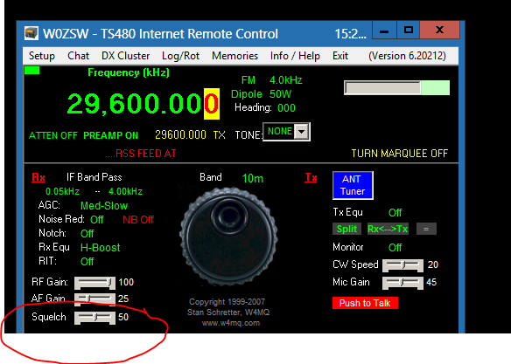Toggle the NB Off indicator
The image size is (511, 364).
tap(138, 220)
